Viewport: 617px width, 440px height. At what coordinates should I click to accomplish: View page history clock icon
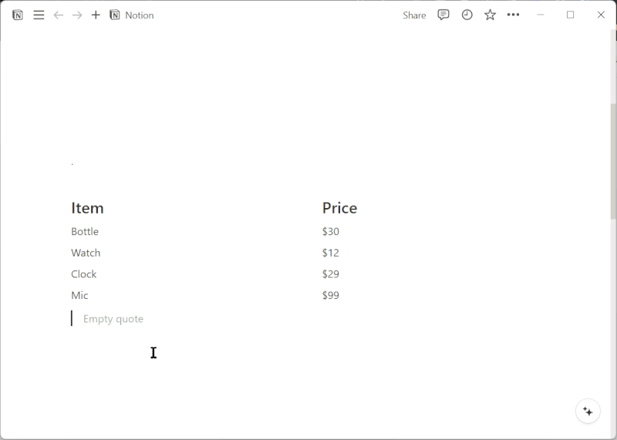pyautogui.click(x=467, y=15)
